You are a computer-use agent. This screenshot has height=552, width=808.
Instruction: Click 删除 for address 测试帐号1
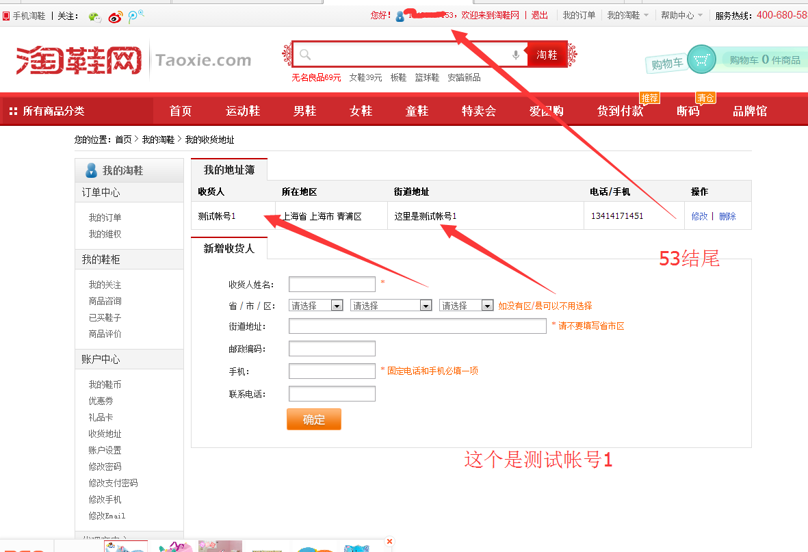click(727, 216)
